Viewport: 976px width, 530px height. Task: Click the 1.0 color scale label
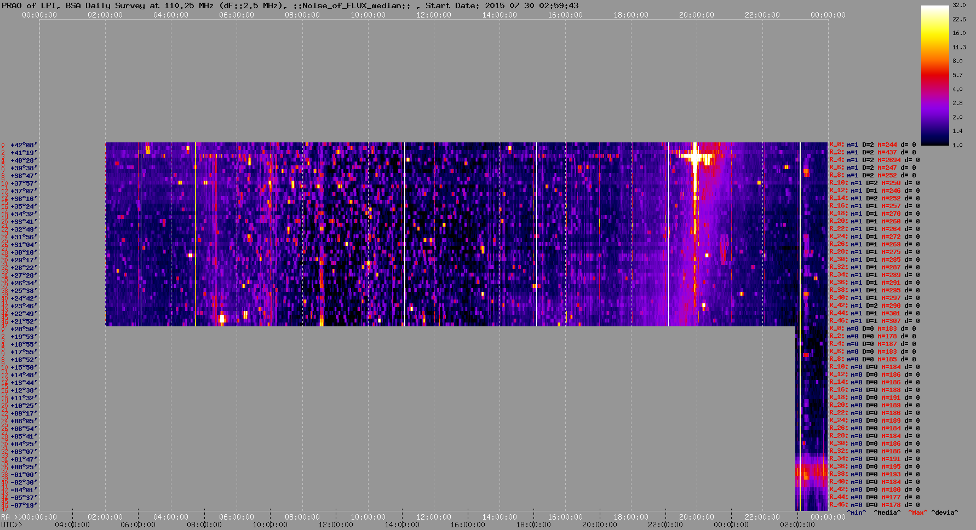[x=957, y=145]
